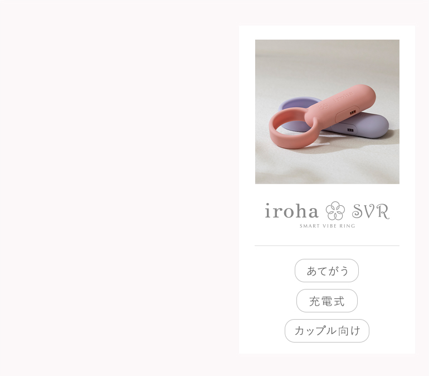Viewport: 429px width, 376px height.
Task: Click the white card margin beside the tags
Action: pyautogui.click(x=262, y=301)
